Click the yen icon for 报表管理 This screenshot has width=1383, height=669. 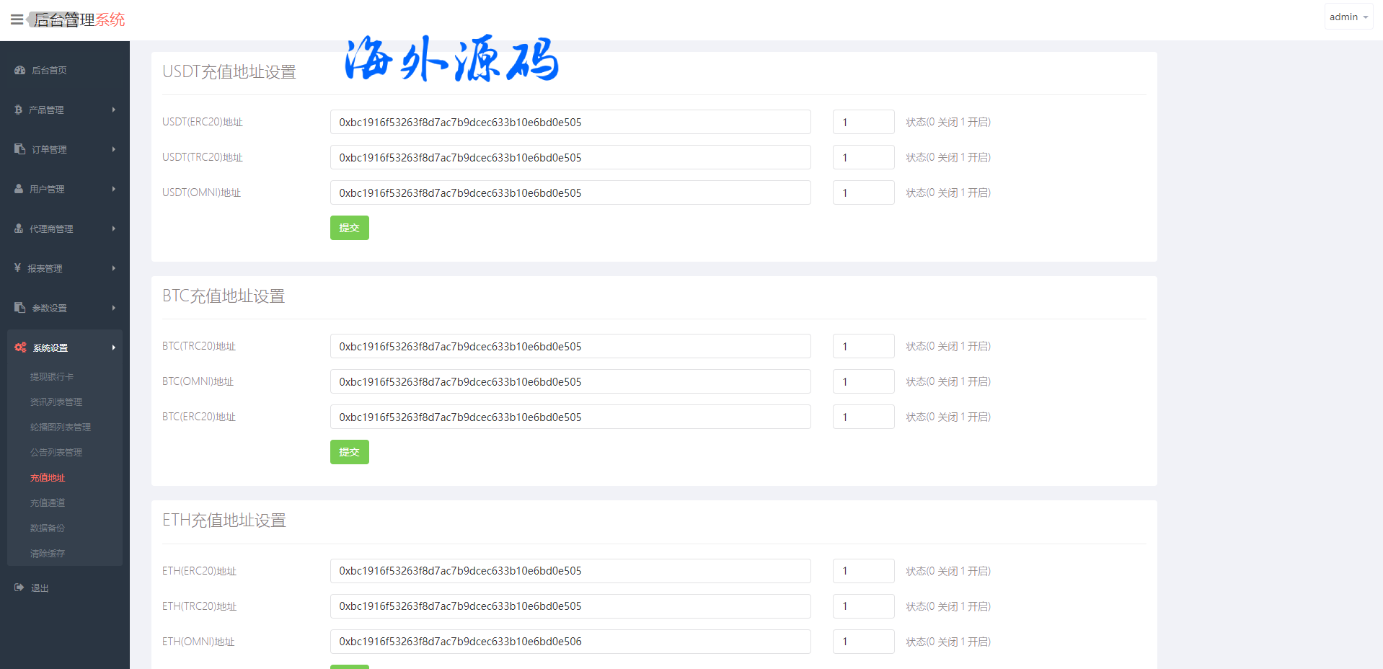(x=17, y=268)
